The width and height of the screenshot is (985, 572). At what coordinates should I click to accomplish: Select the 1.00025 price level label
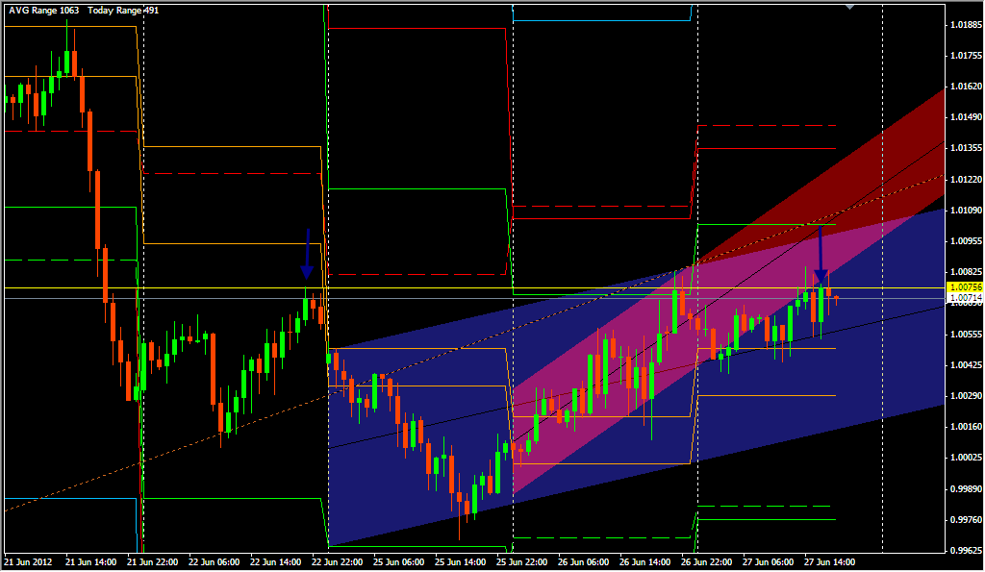[966, 458]
